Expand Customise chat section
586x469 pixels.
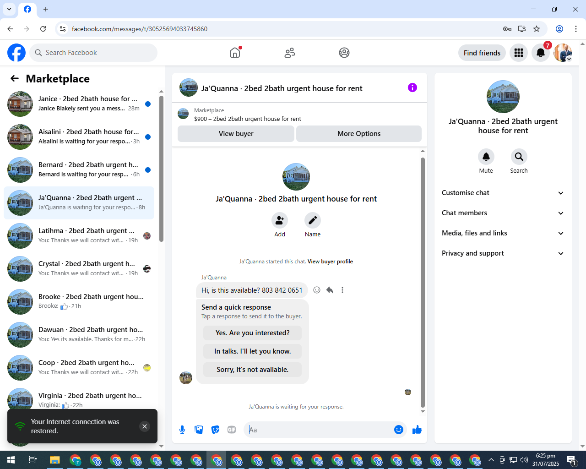[503, 193]
